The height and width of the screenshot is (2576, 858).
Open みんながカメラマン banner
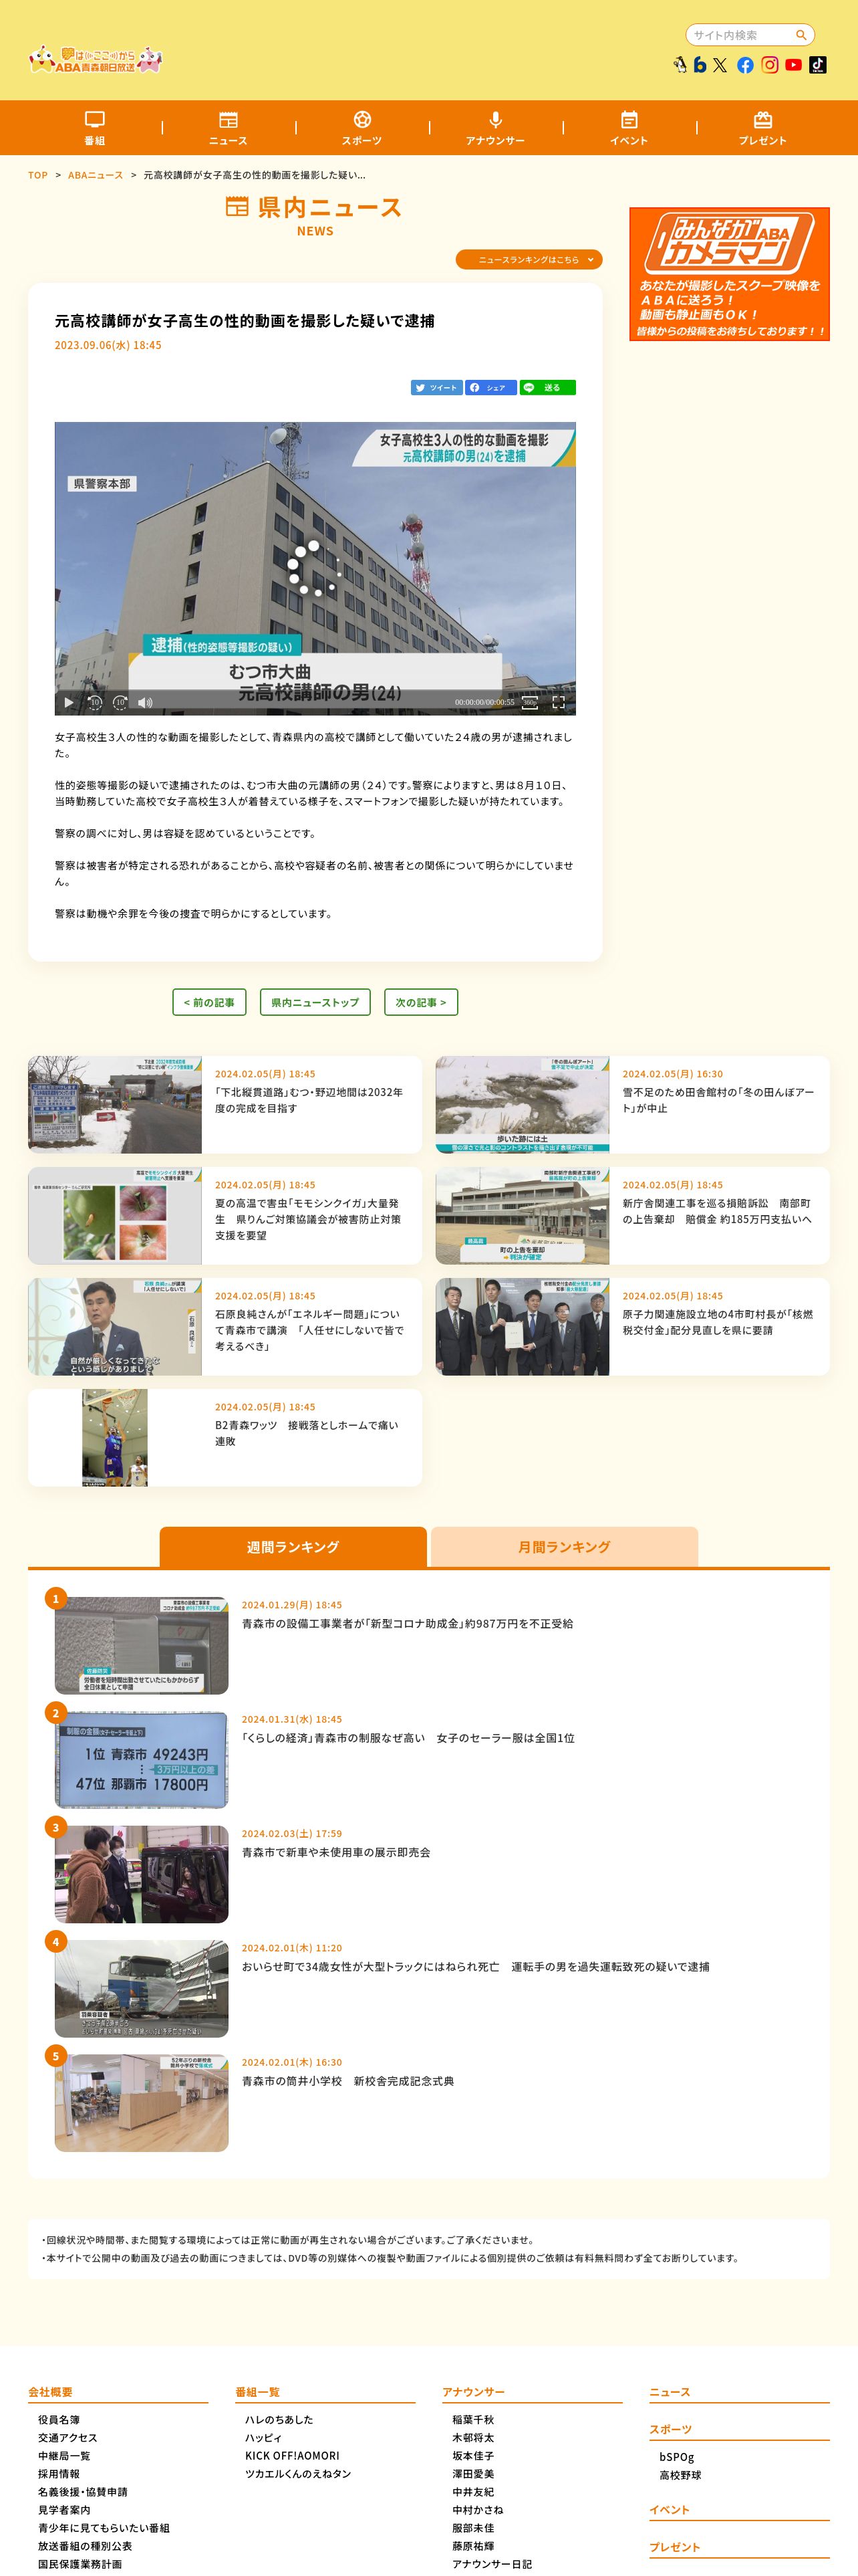click(729, 274)
